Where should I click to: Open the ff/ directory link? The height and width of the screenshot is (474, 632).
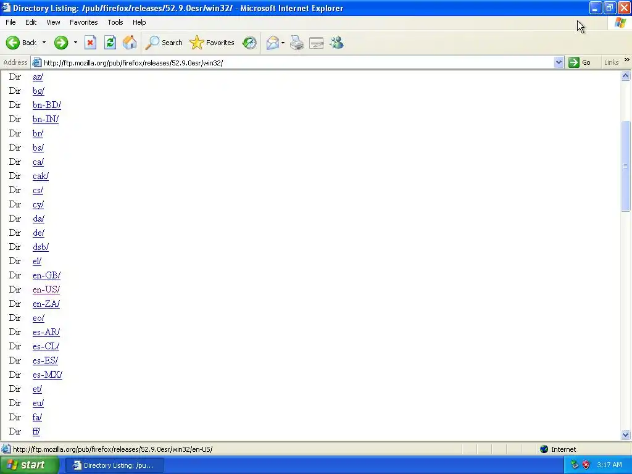[36, 431]
